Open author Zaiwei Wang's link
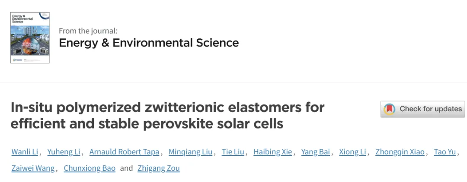 [33, 168]
